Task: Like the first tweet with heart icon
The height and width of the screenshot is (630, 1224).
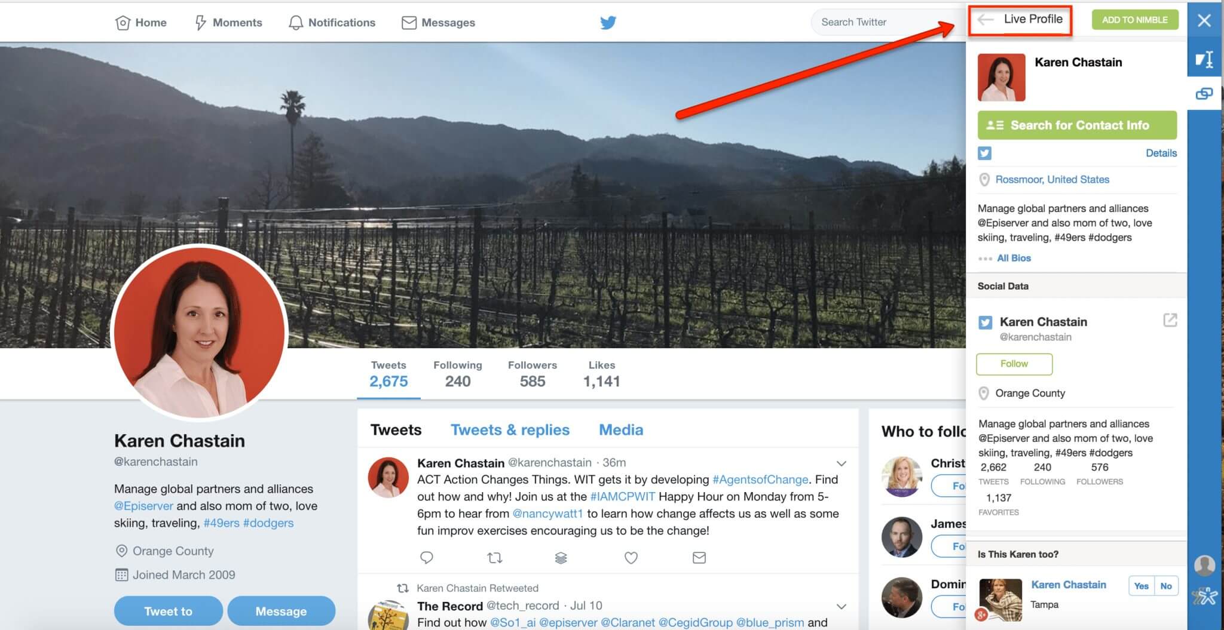Action: click(631, 558)
